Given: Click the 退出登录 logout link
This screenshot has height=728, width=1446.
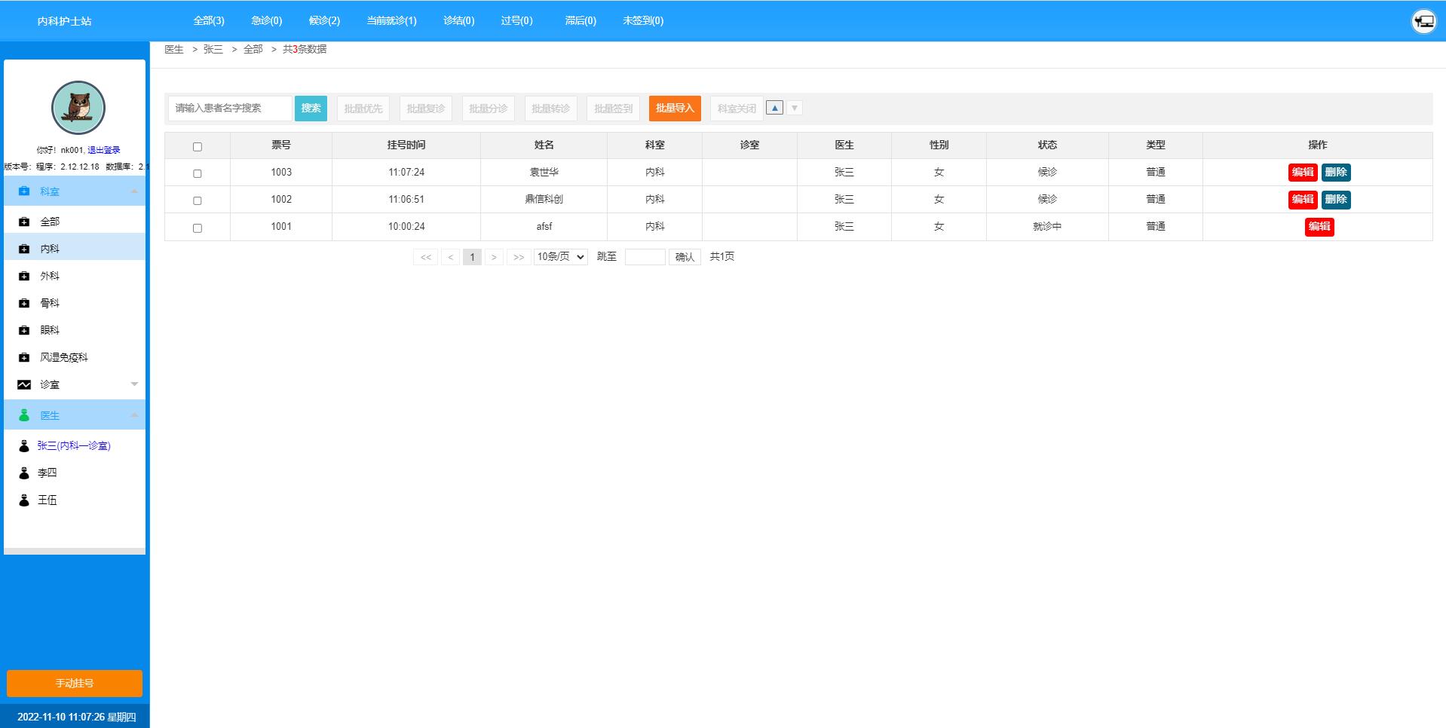Looking at the screenshot, I should pos(104,150).
